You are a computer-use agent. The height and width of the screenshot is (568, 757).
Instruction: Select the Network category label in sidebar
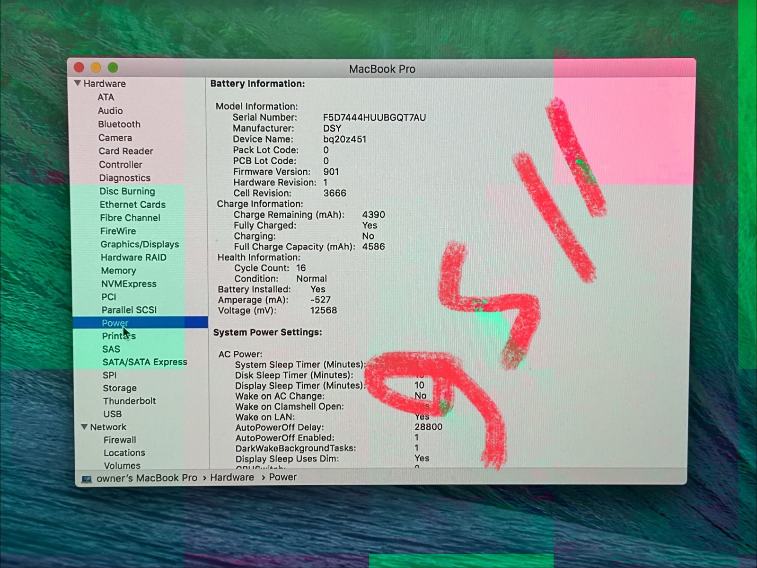(x=108, y=427)
